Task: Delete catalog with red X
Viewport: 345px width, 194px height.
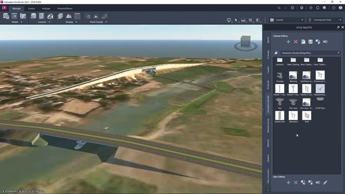Action: [296, 41]
